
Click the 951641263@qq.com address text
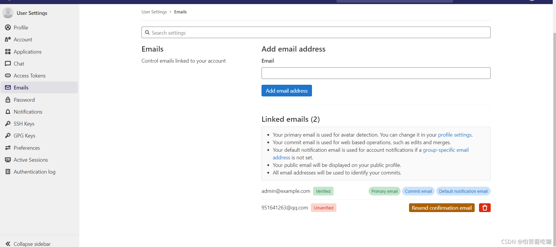point(285,208)
